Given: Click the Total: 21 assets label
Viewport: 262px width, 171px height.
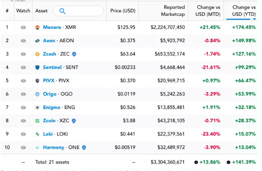Looking at the screenshot, I should [x=52, y=162].
